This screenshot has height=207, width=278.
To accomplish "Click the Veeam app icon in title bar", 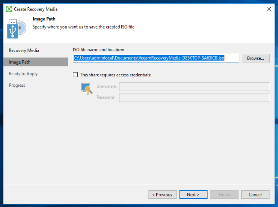I will pyautogui.click(x=9, y=9).
